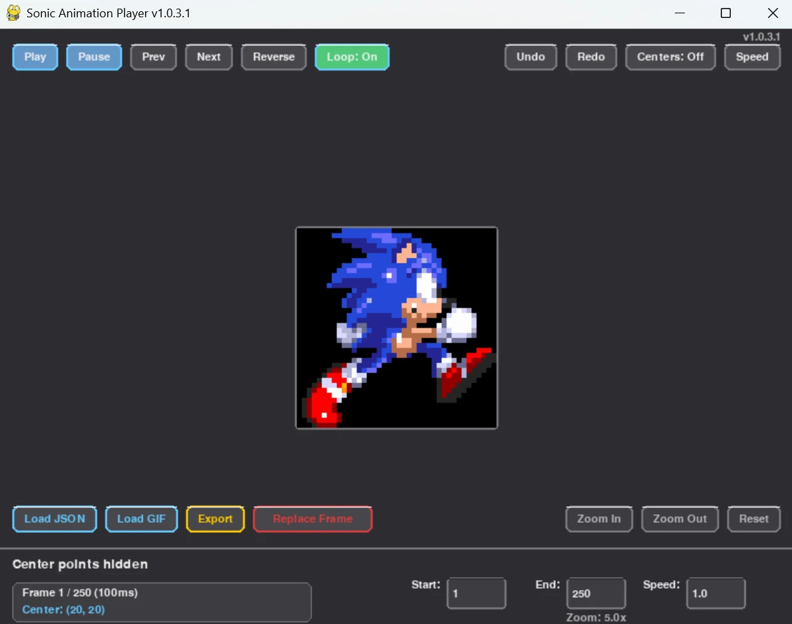This screenshot has height=624, width=792.
Task: Close the Sonic Animation Player window
Action: coord(773,13)
